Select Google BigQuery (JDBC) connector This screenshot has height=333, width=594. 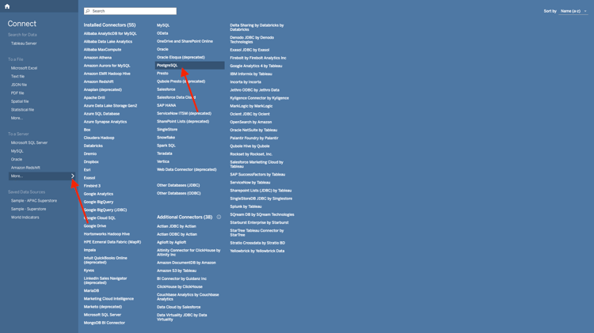pos(105,210)
